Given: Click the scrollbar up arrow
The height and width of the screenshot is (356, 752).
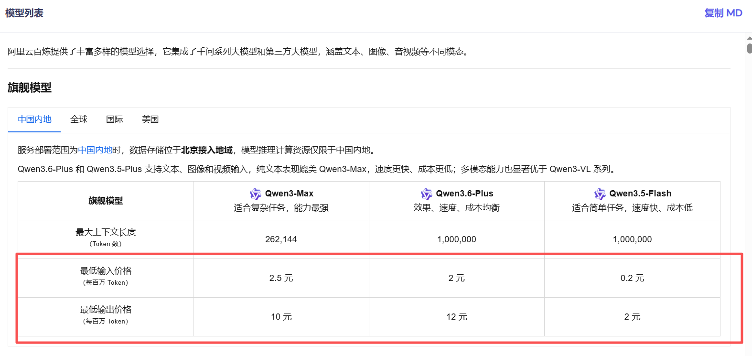Looking at the screenshot, I should pyautogui.click(x=749, y=38).
